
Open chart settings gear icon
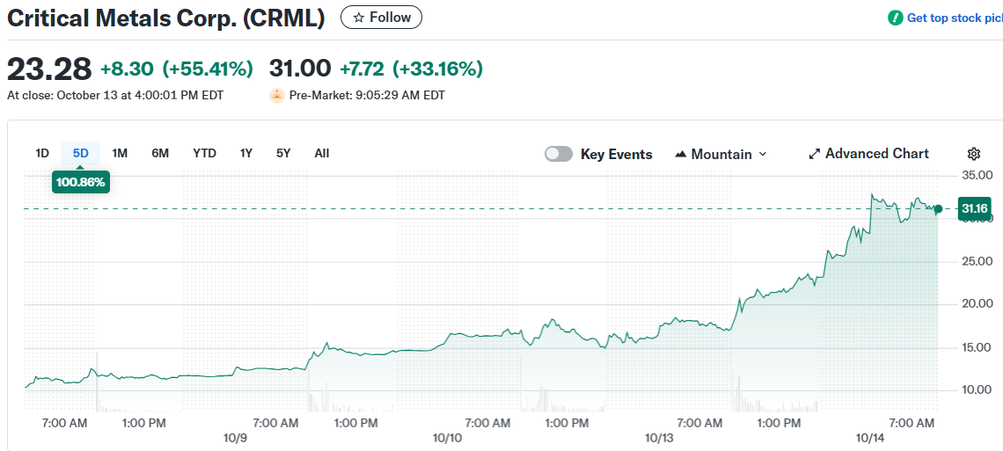pyautogui.click(x=973, y=154)
